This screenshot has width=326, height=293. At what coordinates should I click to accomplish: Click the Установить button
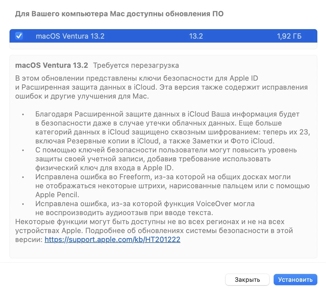pos(295,280)
